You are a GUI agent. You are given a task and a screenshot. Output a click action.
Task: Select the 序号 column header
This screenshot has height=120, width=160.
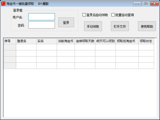[x=10, y=41]
